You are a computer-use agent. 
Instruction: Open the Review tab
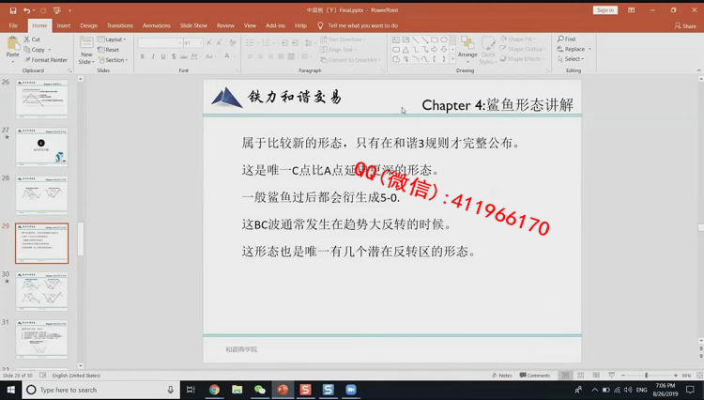tap(225, 25)
